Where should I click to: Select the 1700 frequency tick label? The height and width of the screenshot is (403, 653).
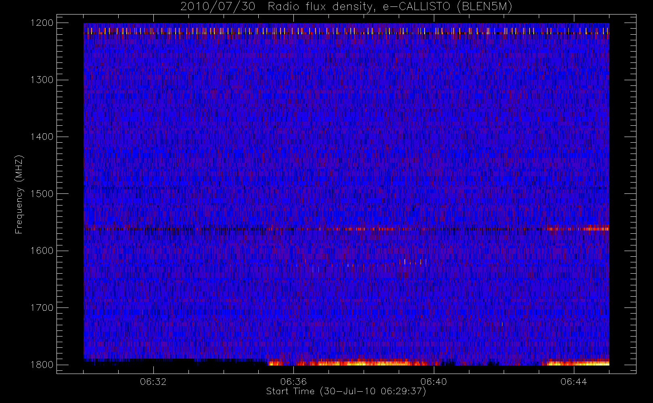(42, 307)
